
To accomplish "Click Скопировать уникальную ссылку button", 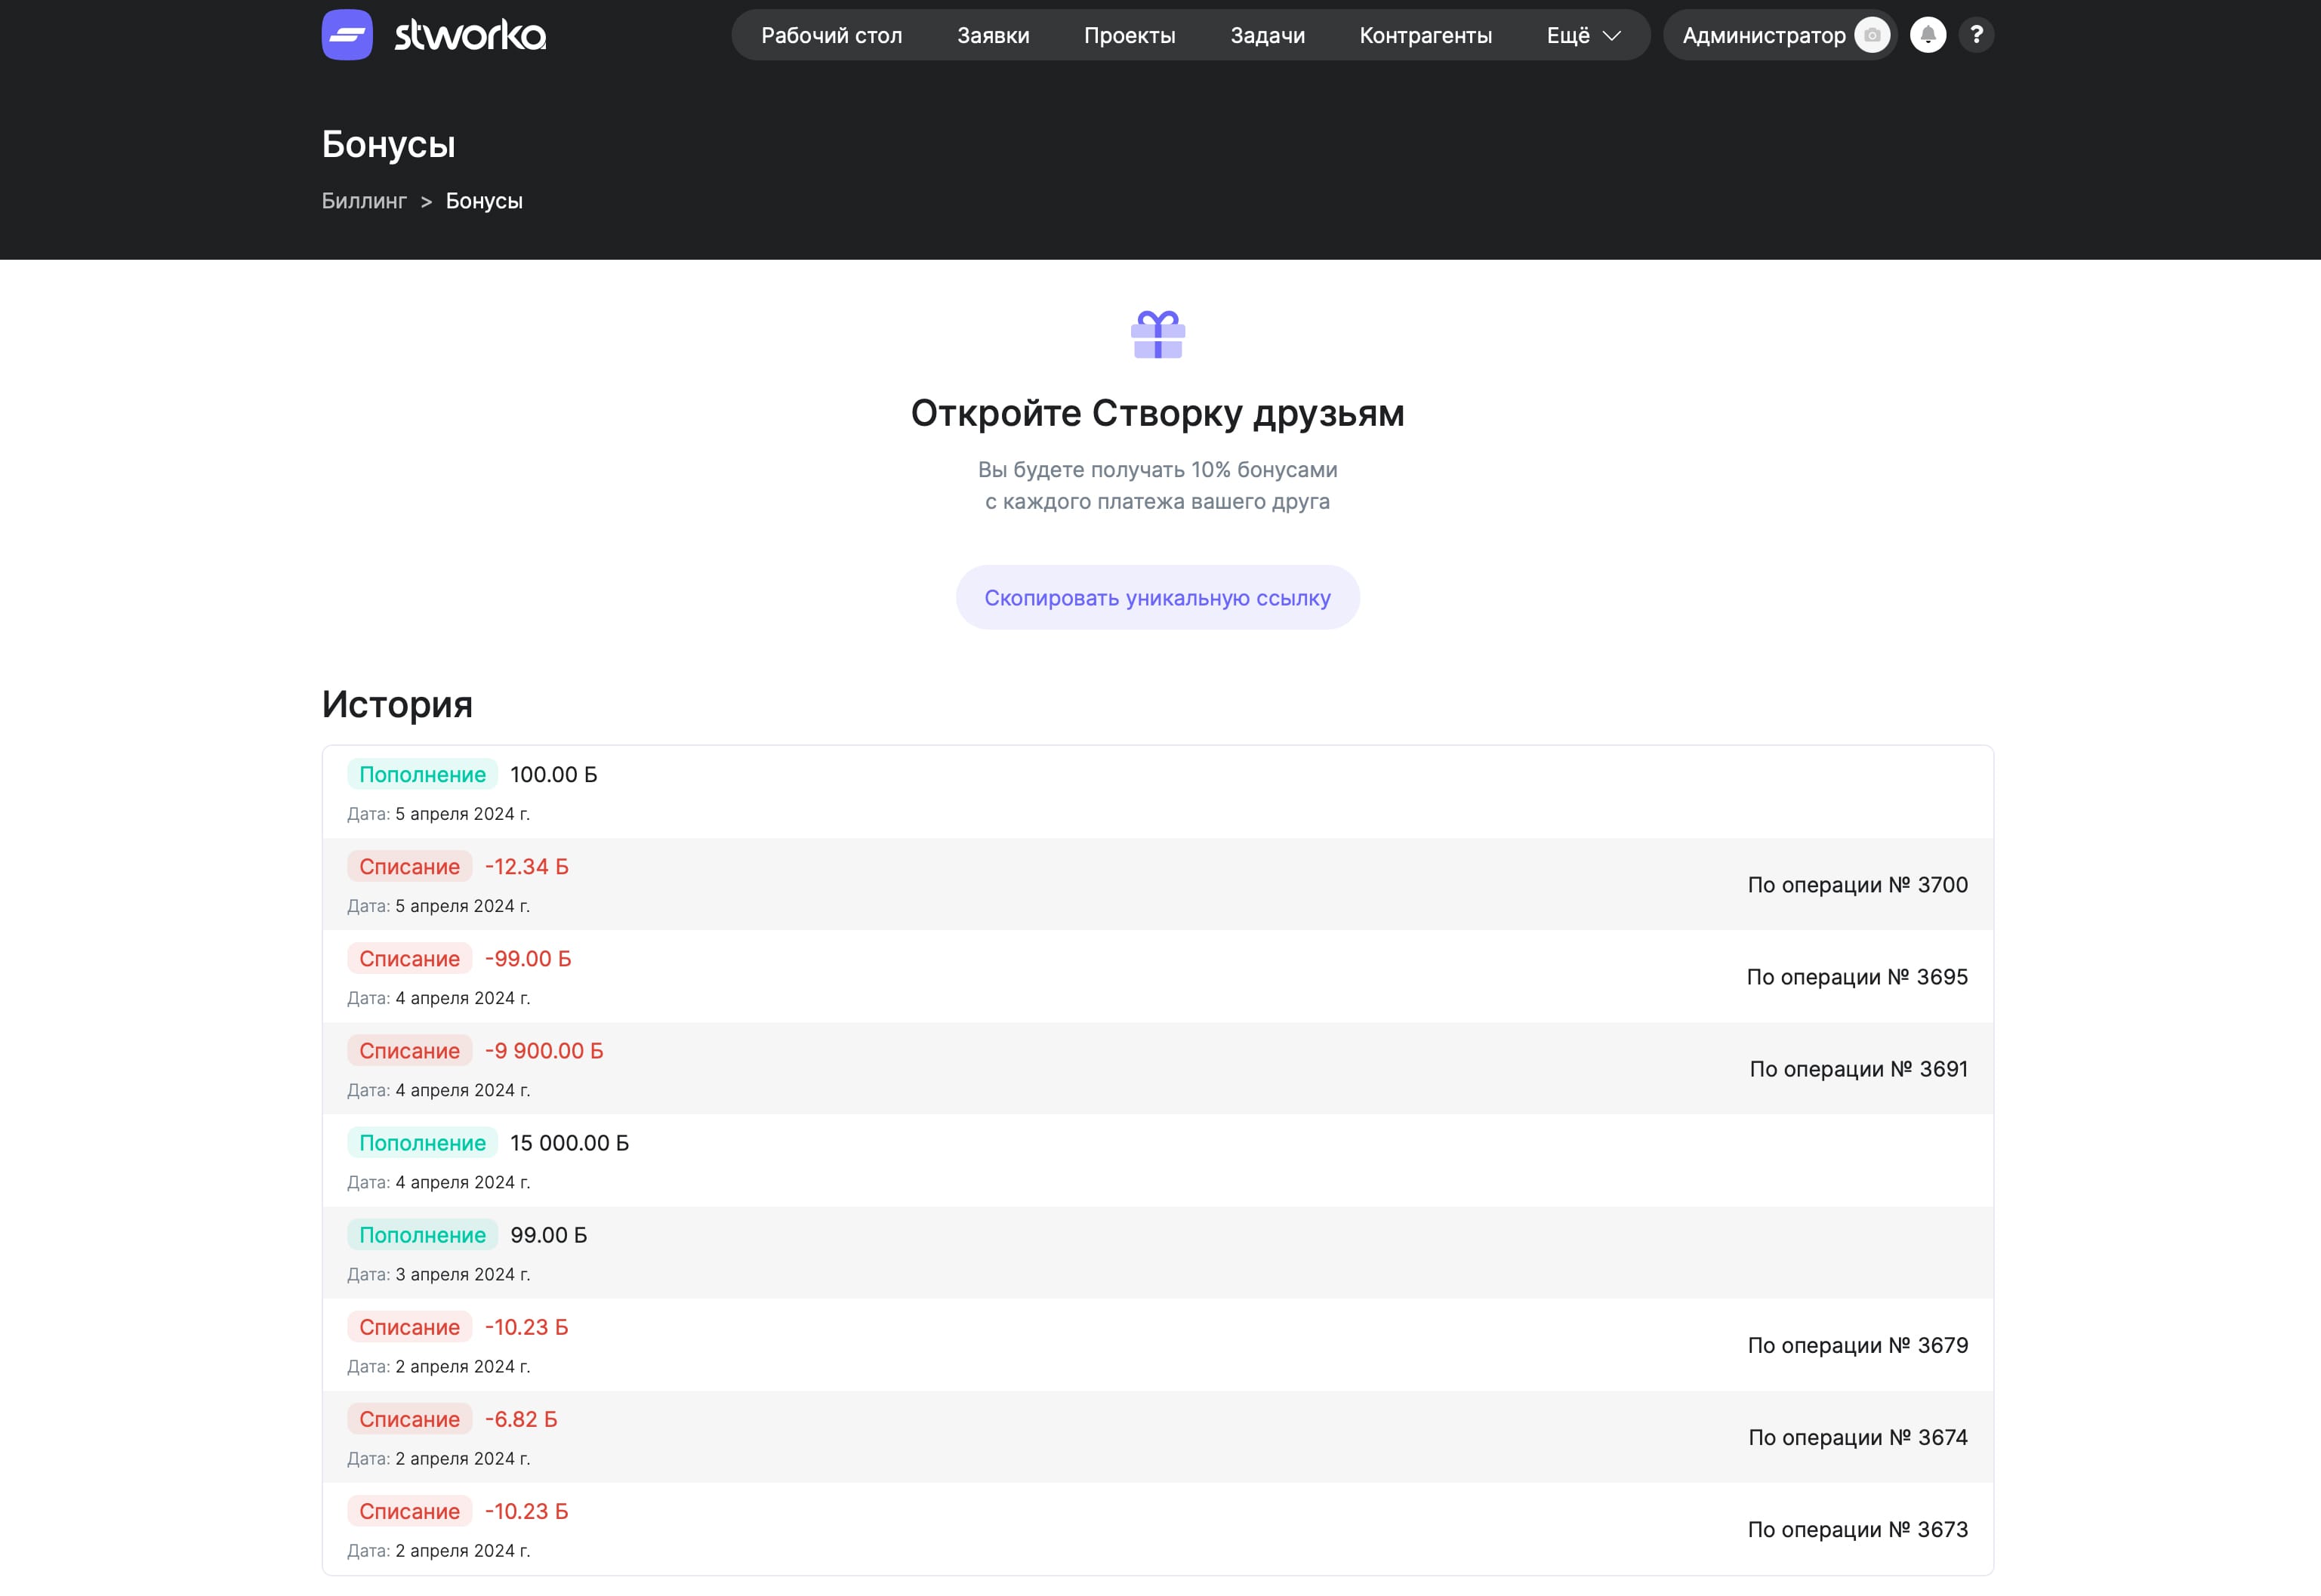I will [x=1157, y=597].
